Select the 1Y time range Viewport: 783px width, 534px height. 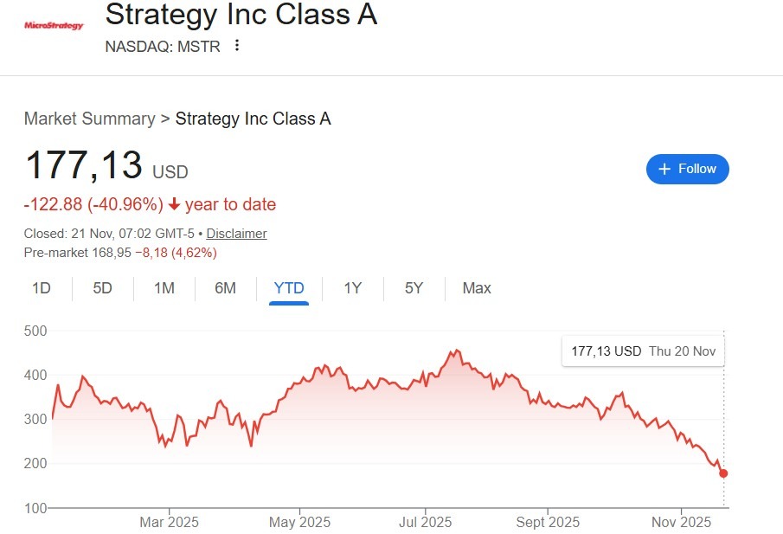click(x=352, y=287)
